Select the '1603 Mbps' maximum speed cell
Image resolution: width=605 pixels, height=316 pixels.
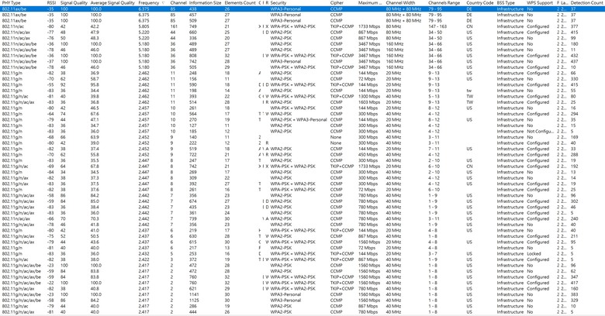(369, 102)
